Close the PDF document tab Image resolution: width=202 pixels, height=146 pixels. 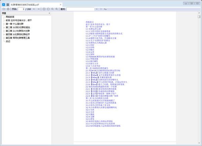click(x=61, y=5)
